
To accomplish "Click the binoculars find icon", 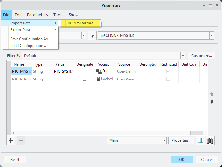I will point(210,140).
